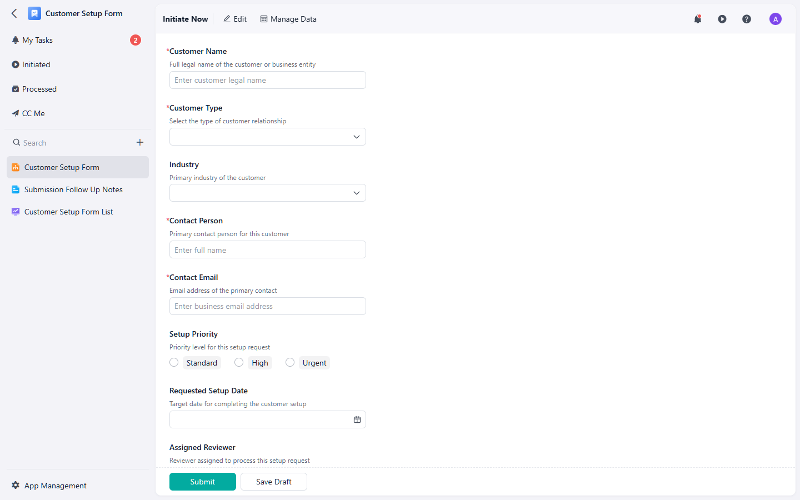Click the App Management gear icon
The image size is (800, 500).
(x=16, y=485)
